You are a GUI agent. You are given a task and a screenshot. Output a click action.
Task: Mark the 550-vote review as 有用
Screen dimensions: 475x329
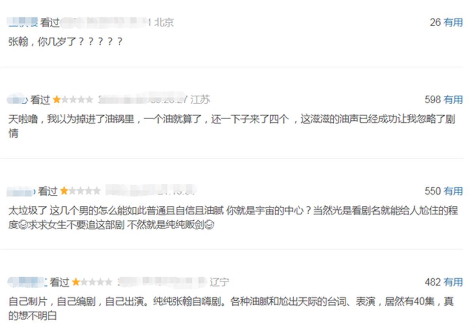[x=453, y=191]
